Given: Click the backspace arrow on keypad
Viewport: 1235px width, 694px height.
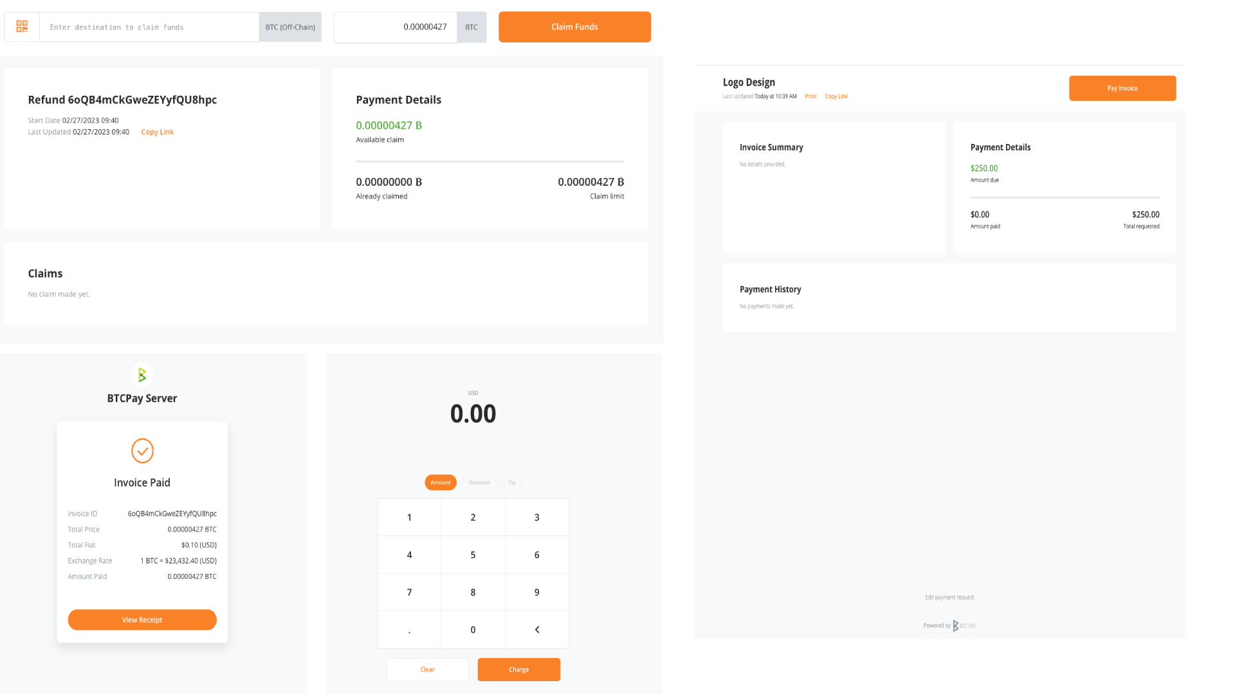Looking at the screenshot, I should pyautogui.click(x=537, y=630).
